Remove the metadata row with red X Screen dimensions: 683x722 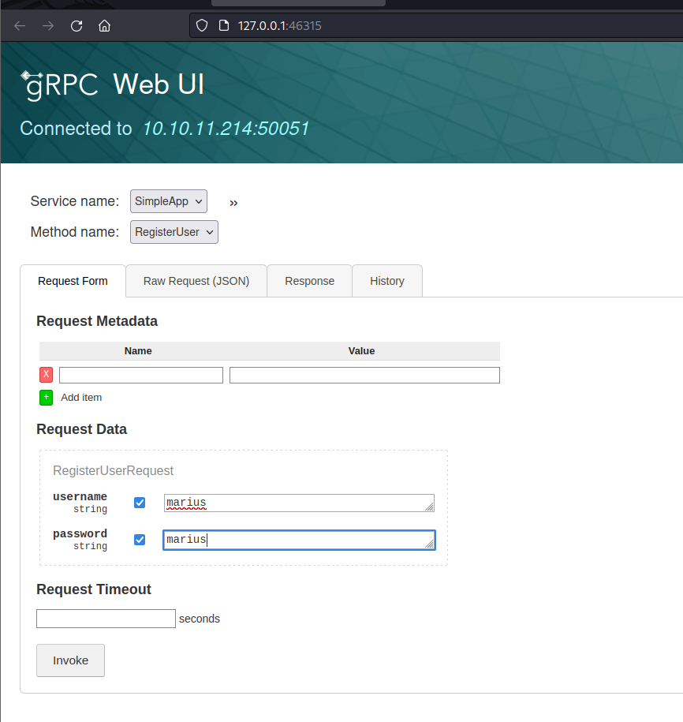pyautogui.click(x=46, y=375)
